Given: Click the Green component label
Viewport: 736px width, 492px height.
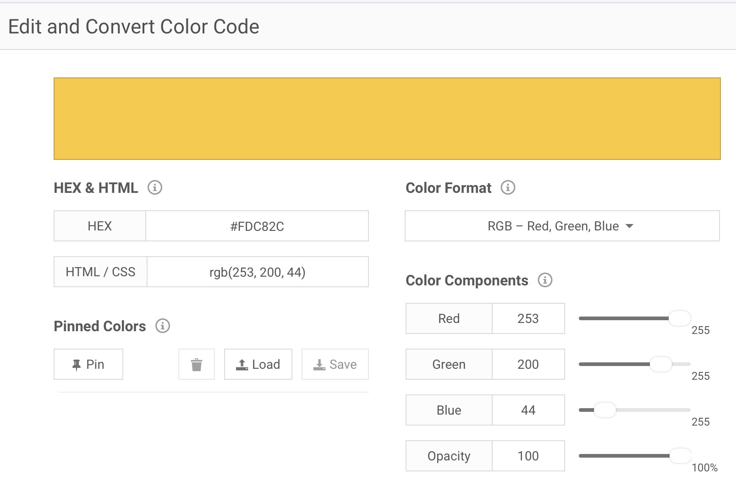Looking at the screenshot, I should tap(449, 364).
